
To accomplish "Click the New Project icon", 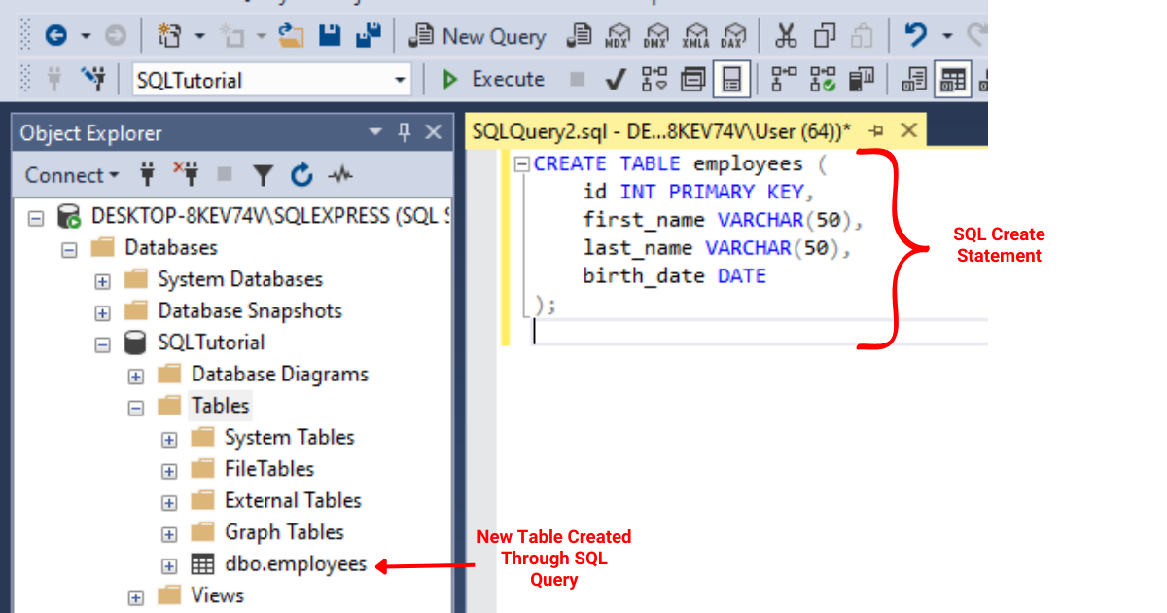I will point(169,37).
